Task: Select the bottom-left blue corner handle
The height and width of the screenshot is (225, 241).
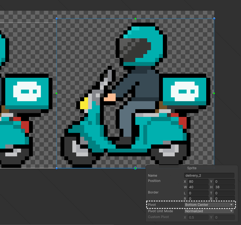Action: (x=57, y=168)
